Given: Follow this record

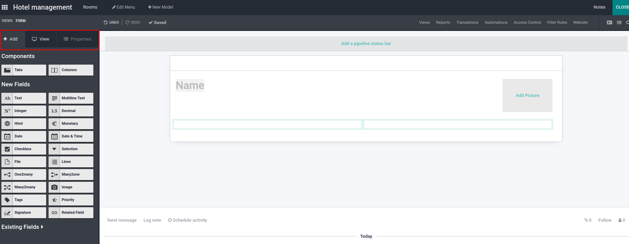Looking at the screenshot, I should coord(605,220).
